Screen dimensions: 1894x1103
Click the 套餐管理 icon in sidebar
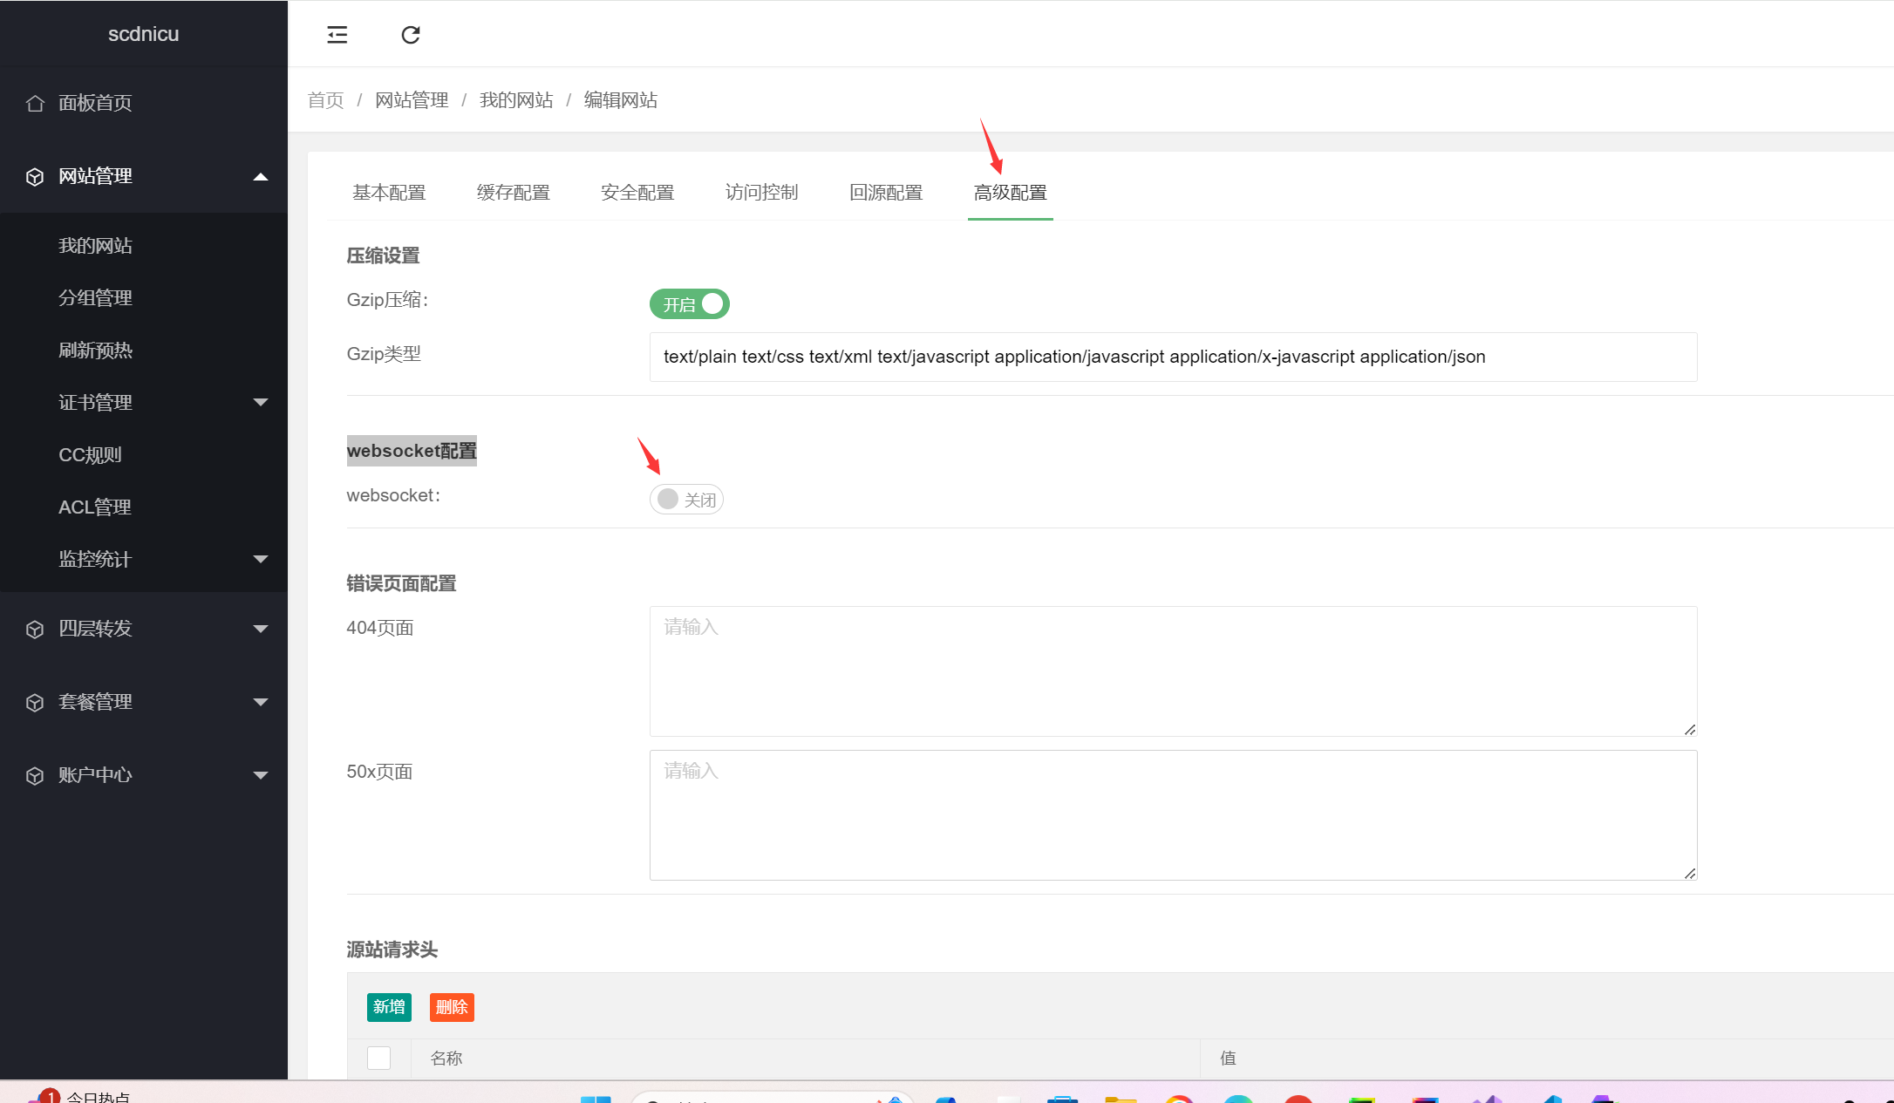pos(35,702)
